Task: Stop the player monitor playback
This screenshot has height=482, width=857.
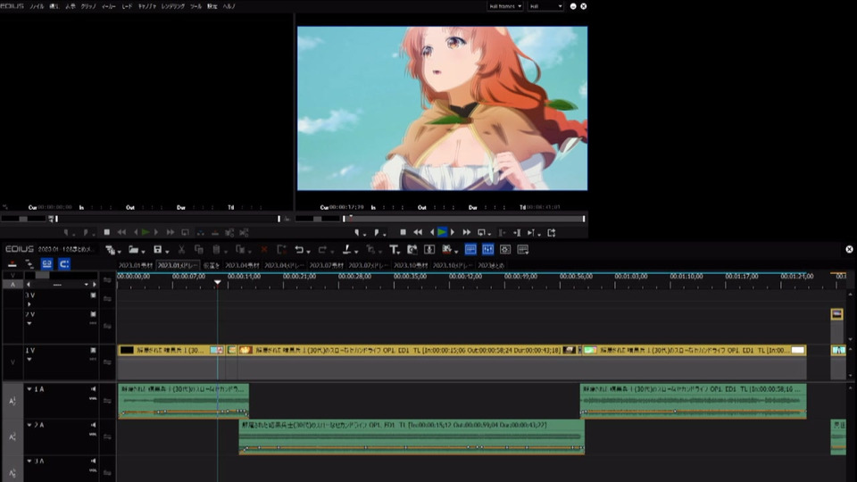Action: [107, 233]
